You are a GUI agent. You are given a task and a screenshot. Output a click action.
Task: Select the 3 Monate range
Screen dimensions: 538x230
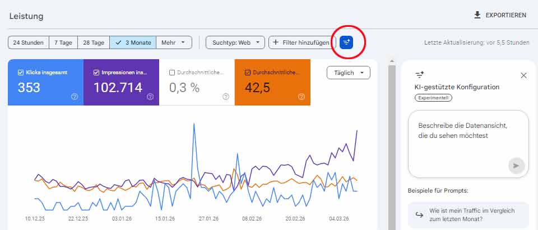[x=133, y=43]
